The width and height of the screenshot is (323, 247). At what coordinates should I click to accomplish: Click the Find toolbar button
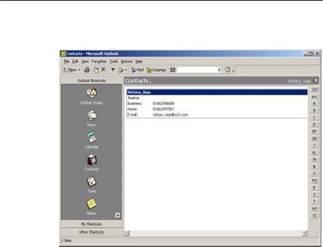click(137, 70)
